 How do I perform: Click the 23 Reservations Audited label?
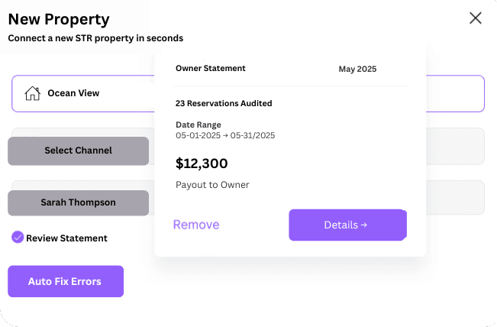224,103
